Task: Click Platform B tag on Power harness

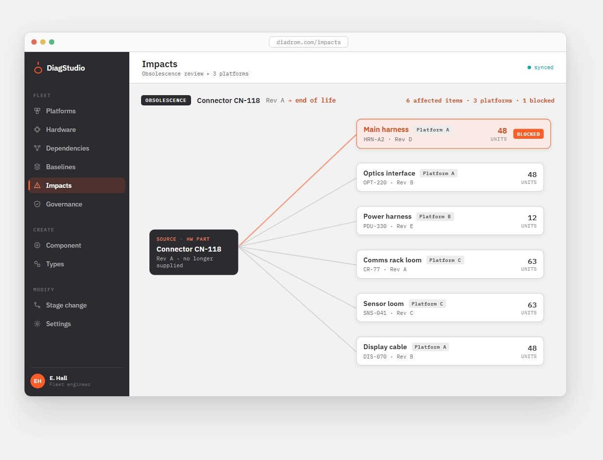Action: pyautogui.click(x=435, y=217)
